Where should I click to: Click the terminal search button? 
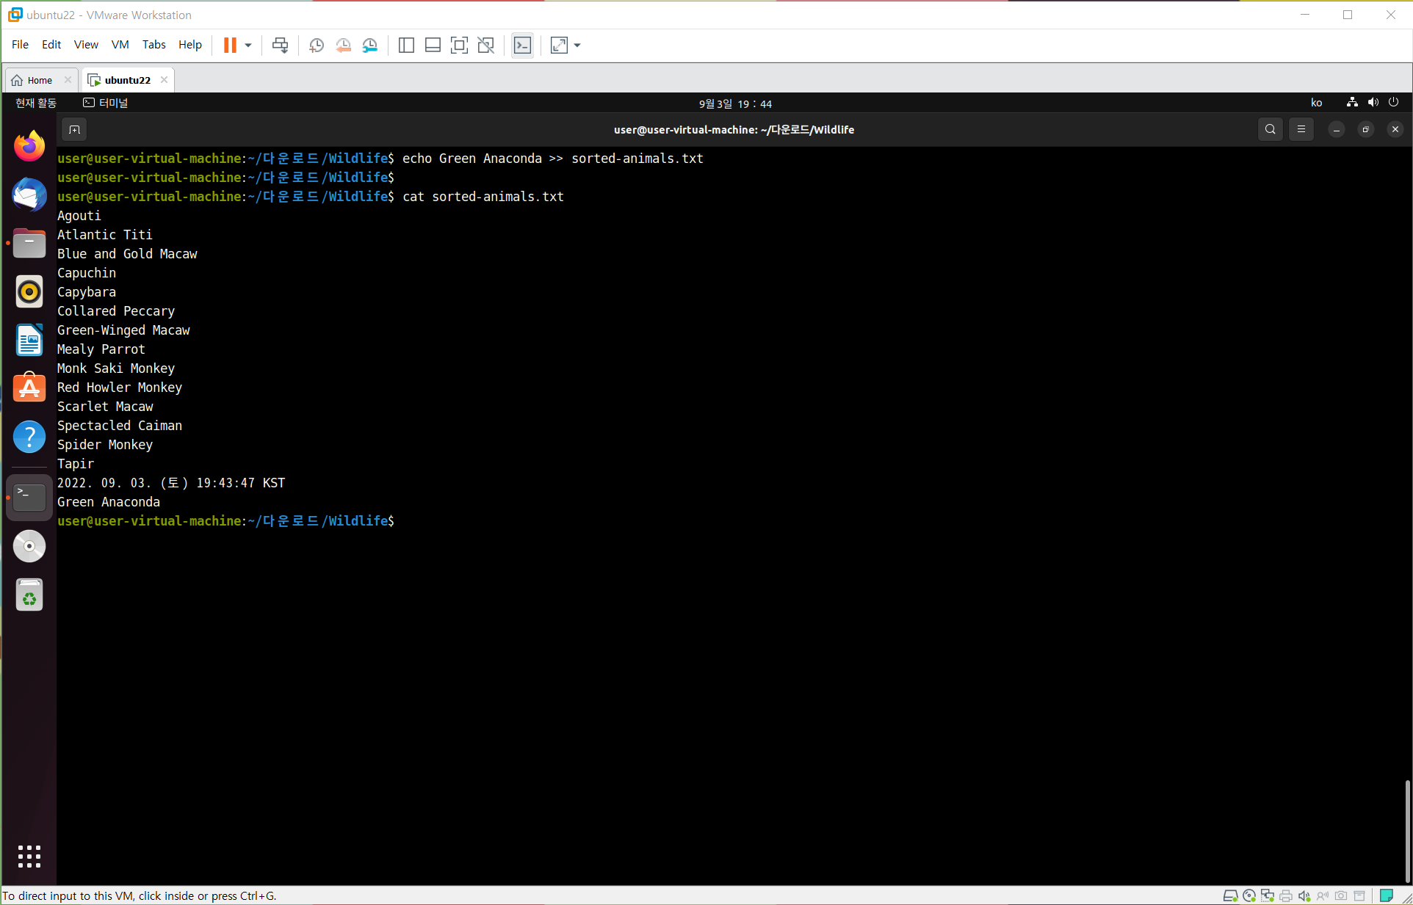(x=1270, y=129)
